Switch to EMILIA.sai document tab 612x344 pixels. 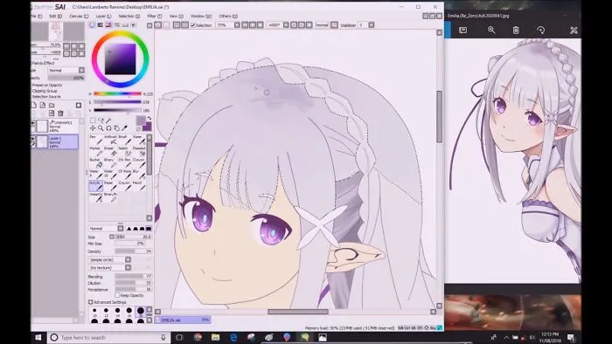[183, 320]
